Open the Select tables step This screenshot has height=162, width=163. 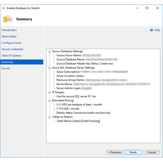click(x=9, y=36)
